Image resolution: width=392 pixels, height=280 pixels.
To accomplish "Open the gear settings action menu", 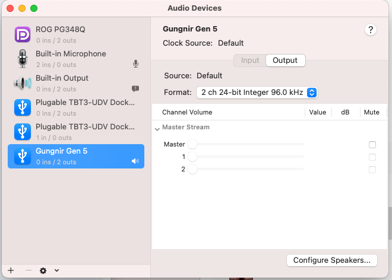I will pyautogui.click(x=43, y=271).
